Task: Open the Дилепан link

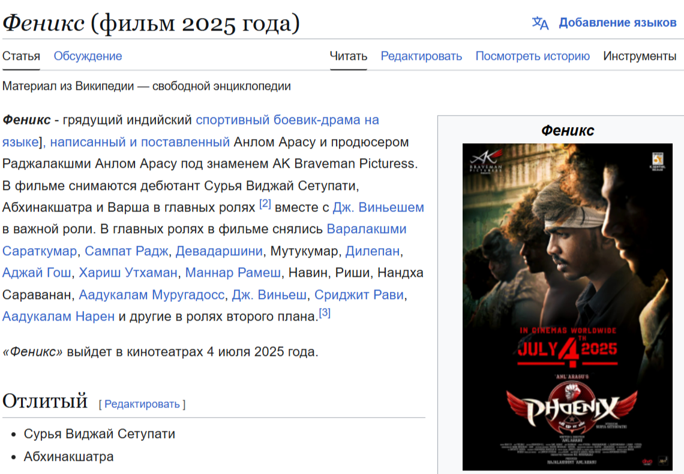Action: [x=373, y=251]
